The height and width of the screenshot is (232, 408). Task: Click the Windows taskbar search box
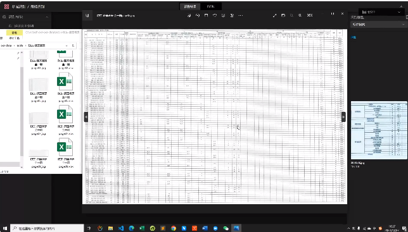tap(47, 228)
